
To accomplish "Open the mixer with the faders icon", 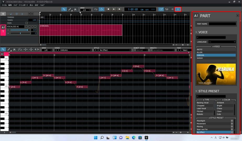I will coord(166,9).
